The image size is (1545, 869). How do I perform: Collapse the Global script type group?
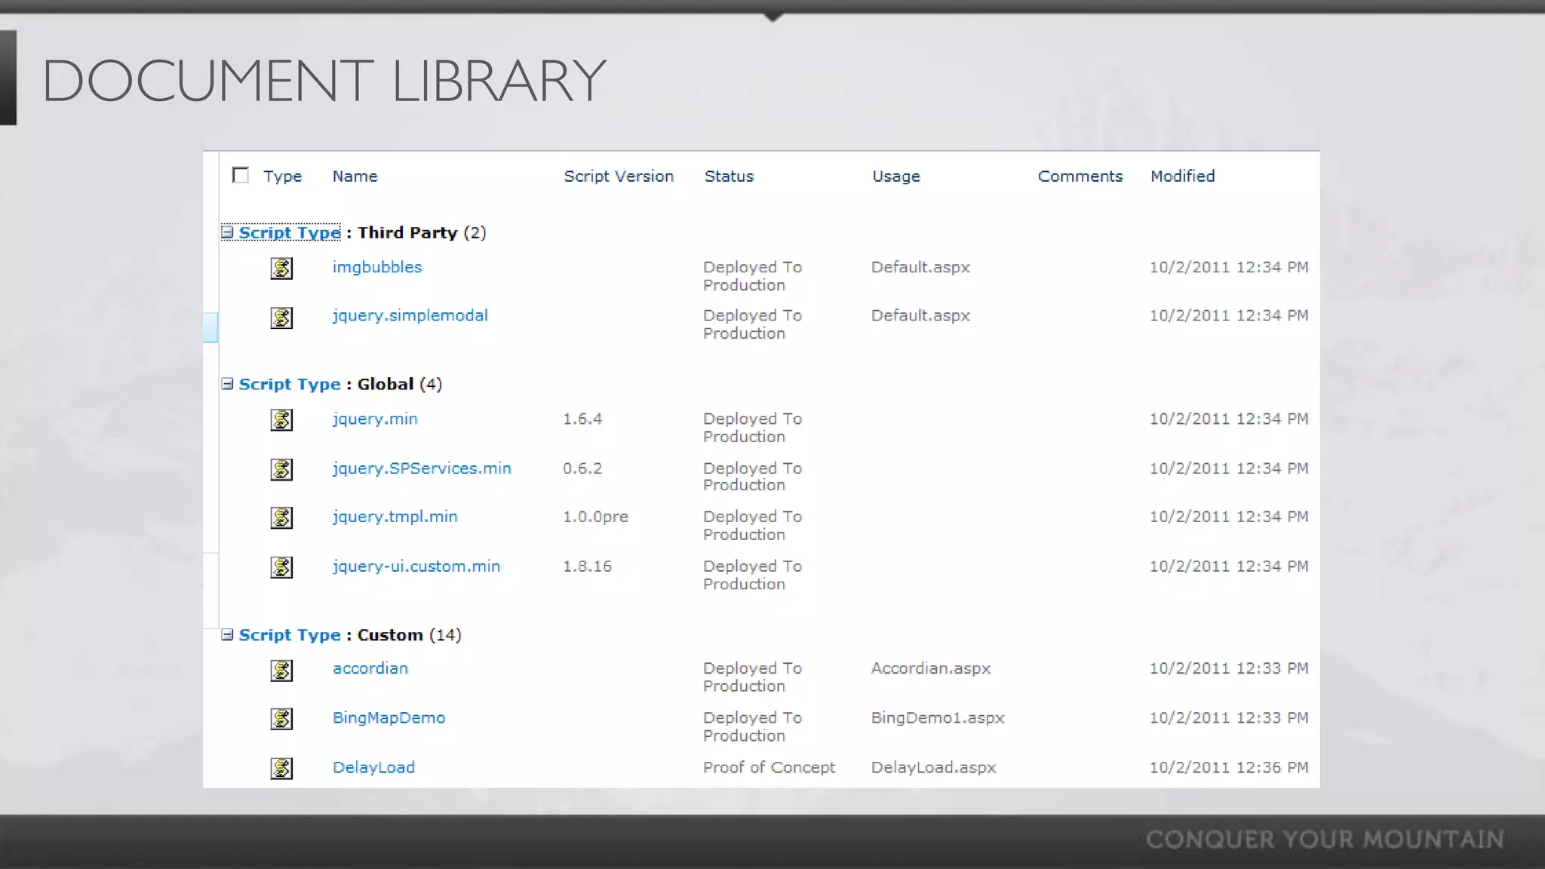[227, 384]
